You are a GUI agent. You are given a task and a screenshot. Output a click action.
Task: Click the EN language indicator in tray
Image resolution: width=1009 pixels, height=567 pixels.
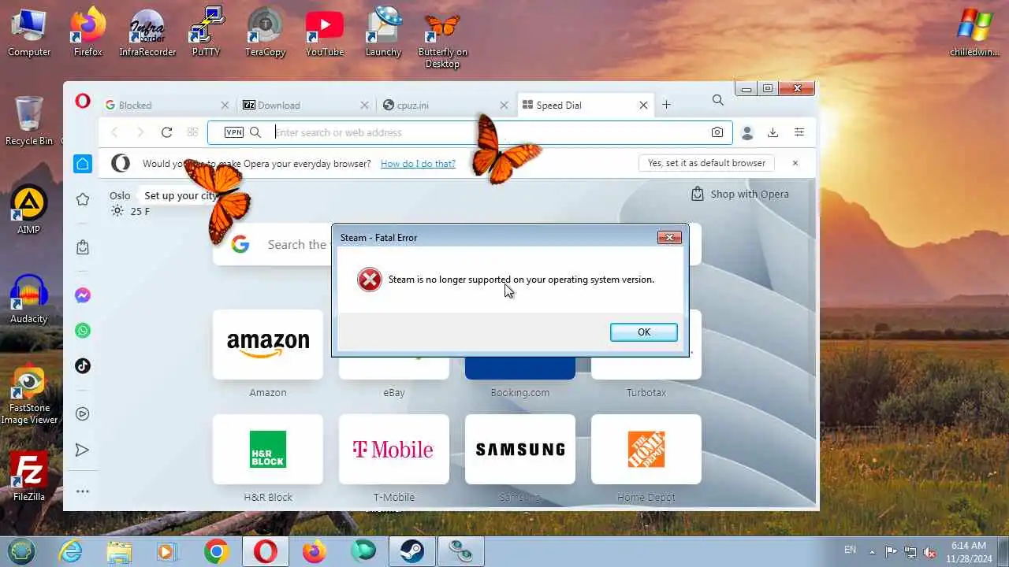coord(850,550)
